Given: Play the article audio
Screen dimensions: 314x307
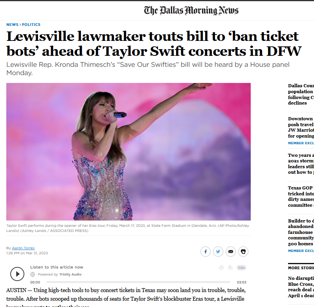Looking at the screenshot, I should point(17,274).
